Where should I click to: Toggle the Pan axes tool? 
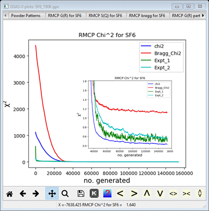coord(52,194)
